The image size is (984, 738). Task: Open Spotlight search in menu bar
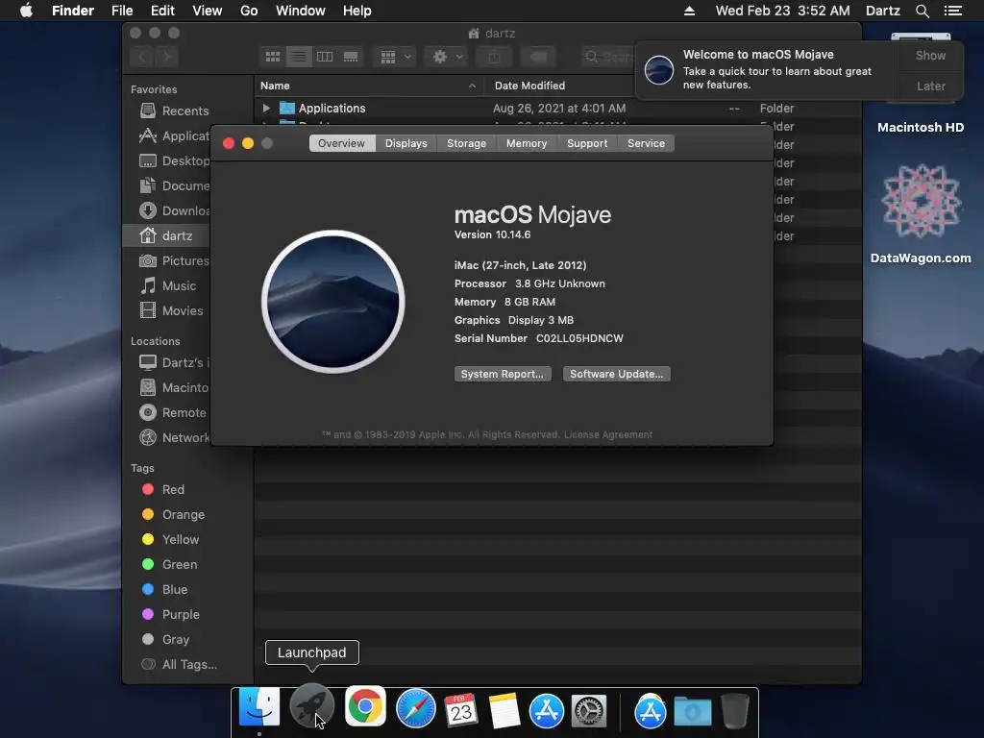[922, 11]
